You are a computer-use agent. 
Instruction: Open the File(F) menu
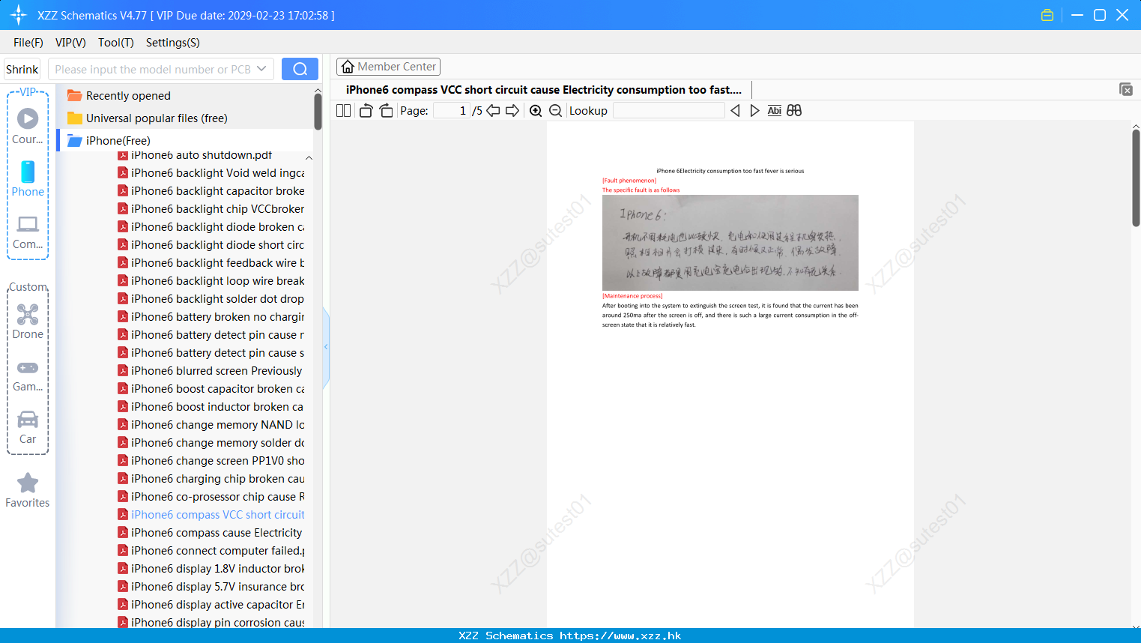[28, 43]
